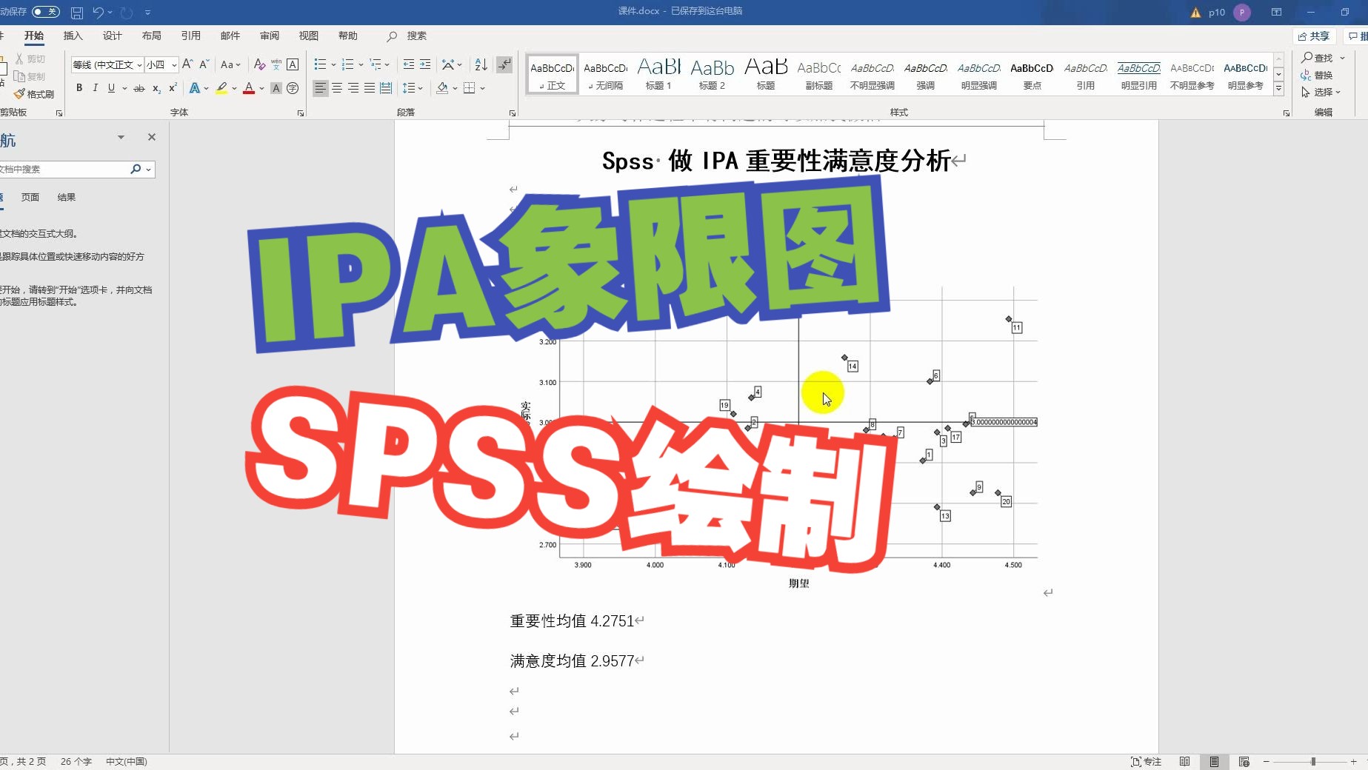Image resolution: width=1368 pixels, height=770 pixels.
Task: Open the 布局 ribbon tab
Action: pyautogui.click(x=151, y=36)
